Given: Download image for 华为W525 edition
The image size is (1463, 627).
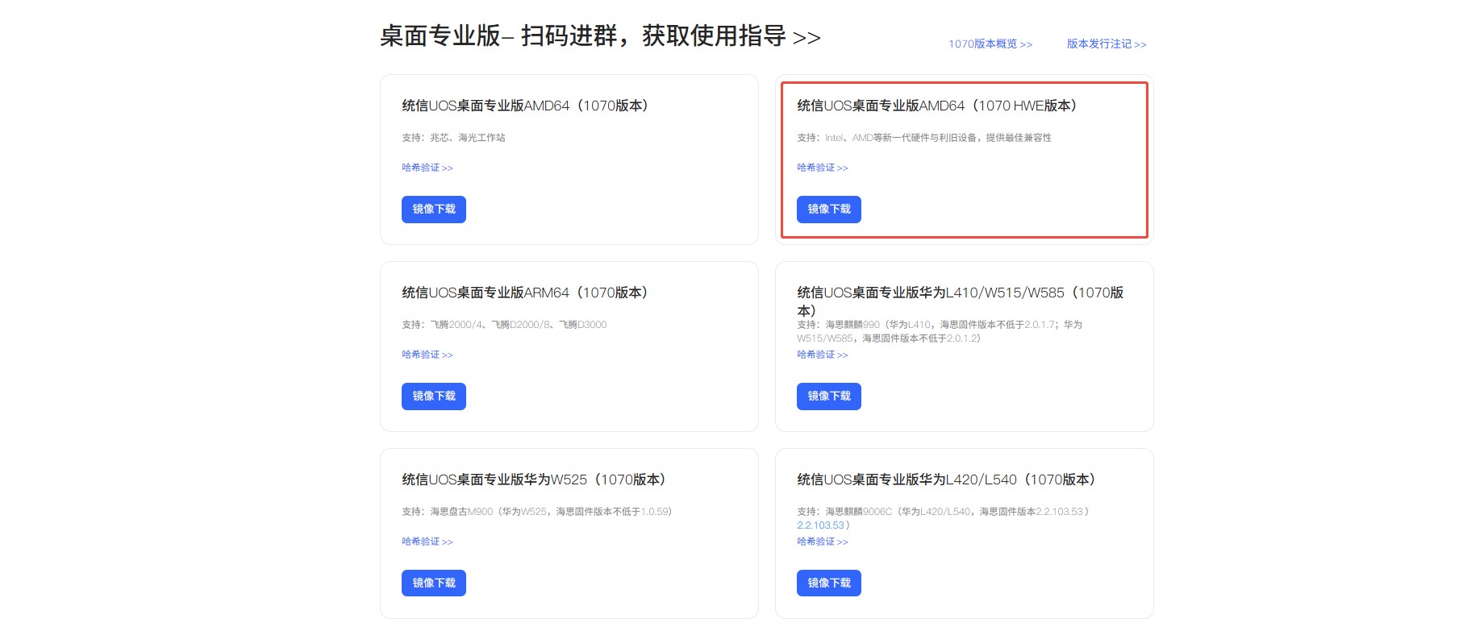Looking at the screenshot, I should point(434,583).
